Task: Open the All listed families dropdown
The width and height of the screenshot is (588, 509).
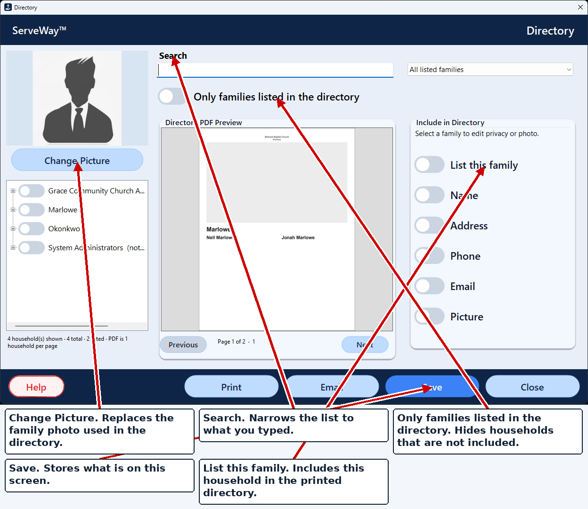Action: [x=490, y=70]
